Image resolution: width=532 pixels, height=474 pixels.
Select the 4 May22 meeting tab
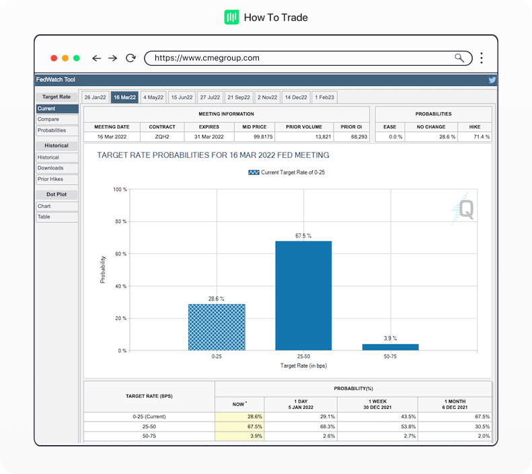pos(153,97)
